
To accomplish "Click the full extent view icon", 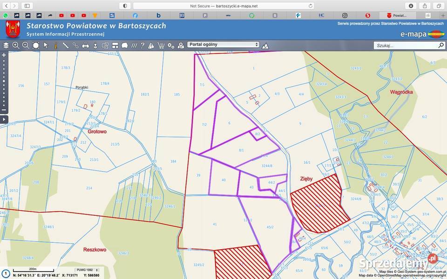I will pos(36,46).
